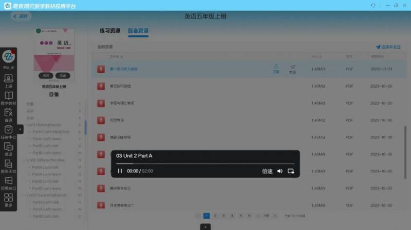Screen dimensions: 411x230
Task: Open 数字教材 in the left sidebar
Action: click(x=8, y=97)
